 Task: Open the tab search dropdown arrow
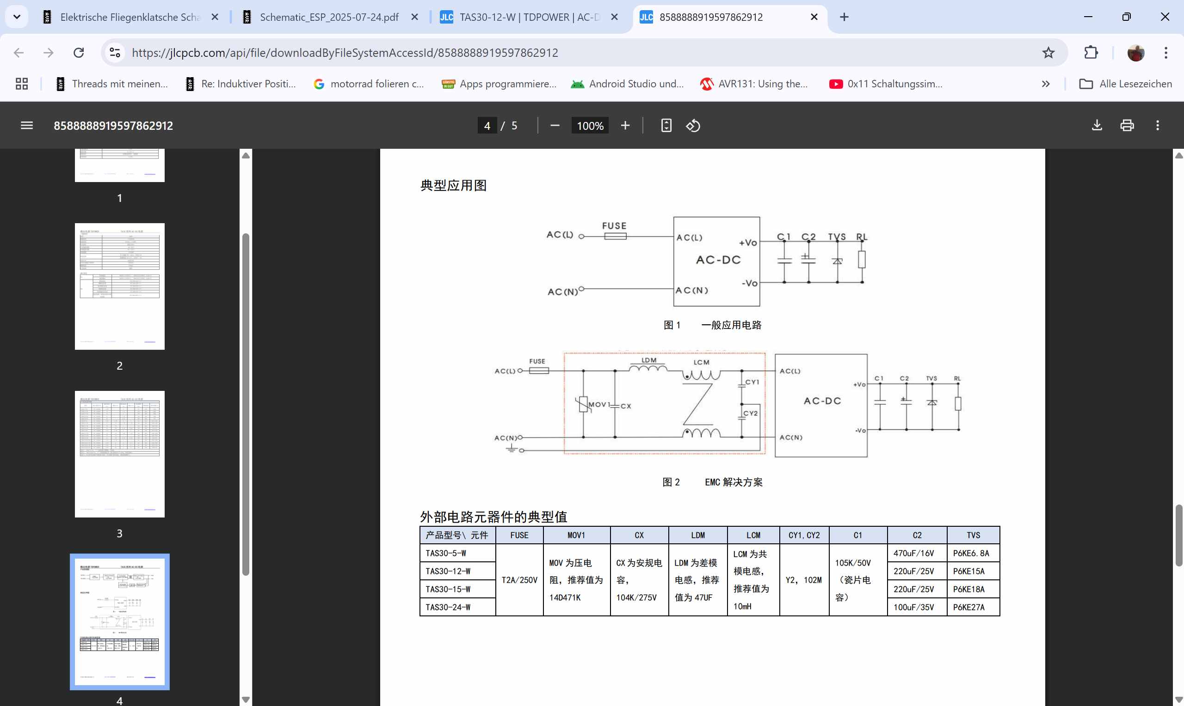coord(17,17)
